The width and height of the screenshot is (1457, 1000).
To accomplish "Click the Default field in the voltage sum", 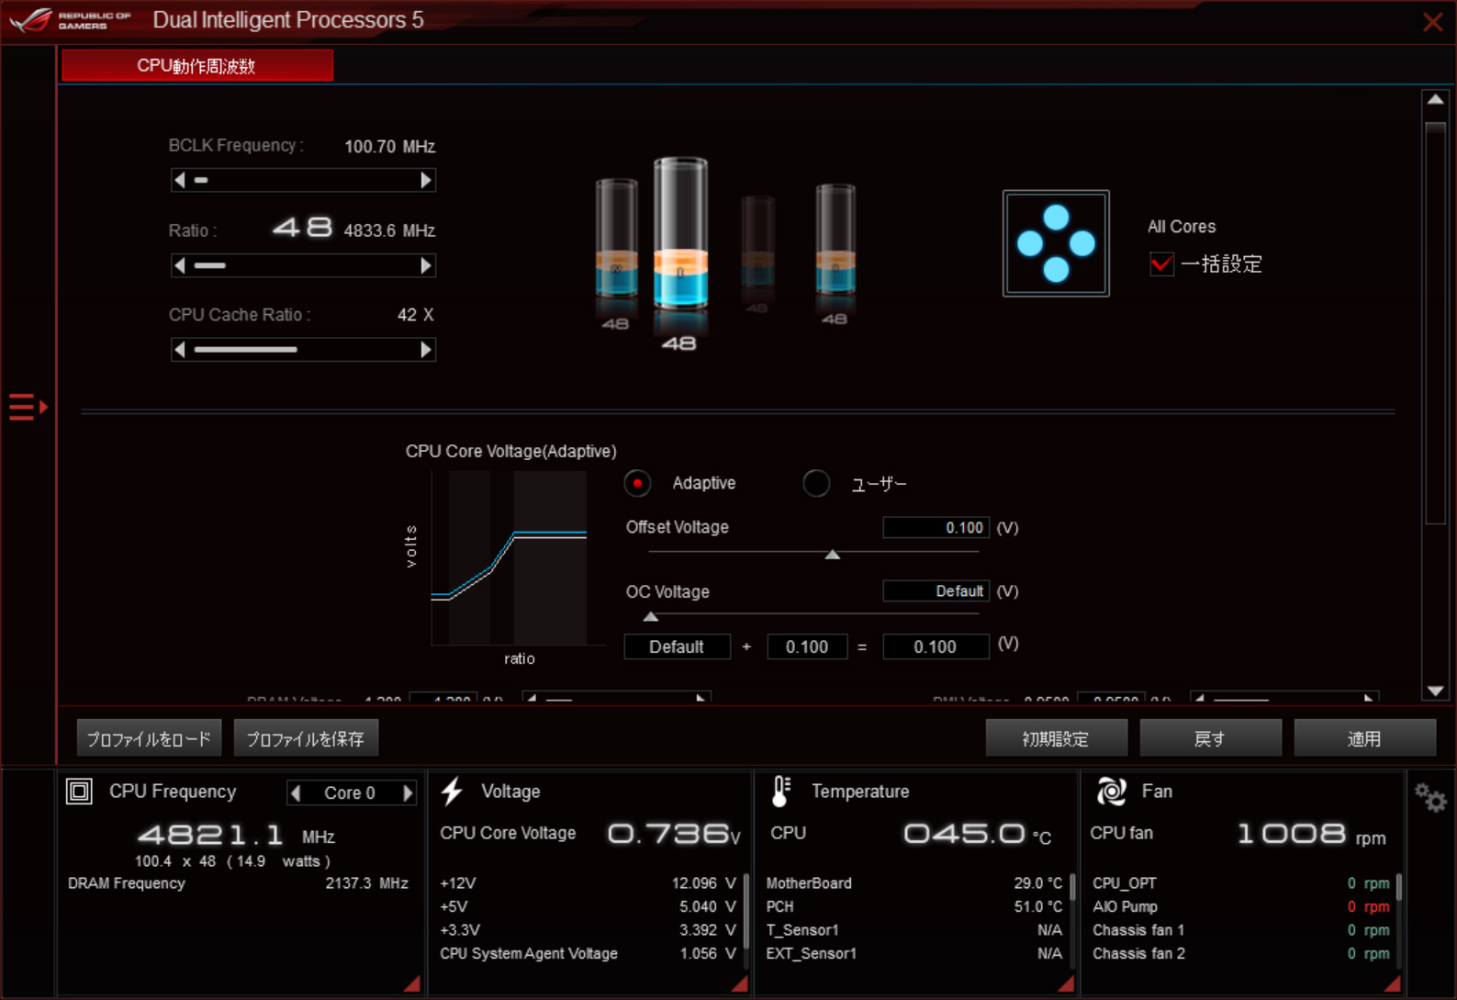I will pos(677,646).
